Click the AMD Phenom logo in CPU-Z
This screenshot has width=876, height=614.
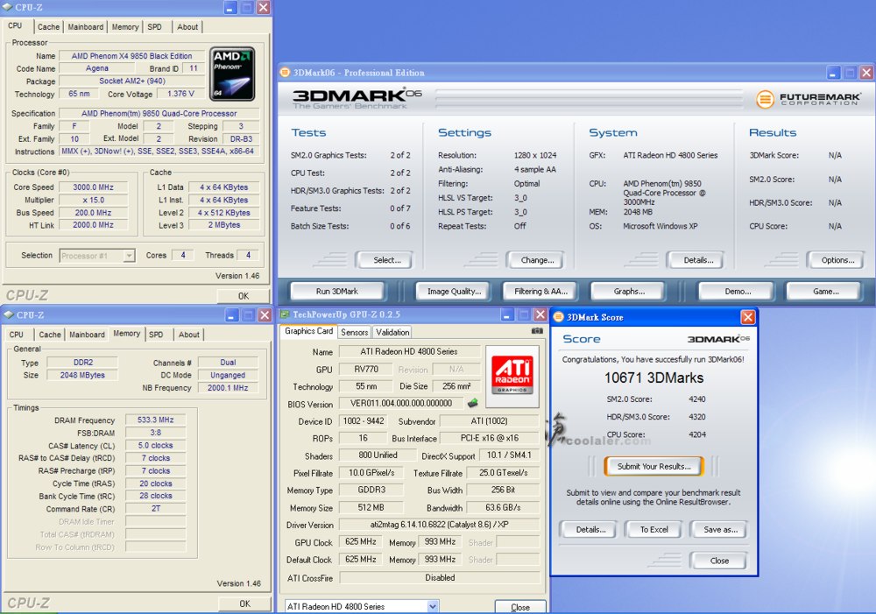232,74
